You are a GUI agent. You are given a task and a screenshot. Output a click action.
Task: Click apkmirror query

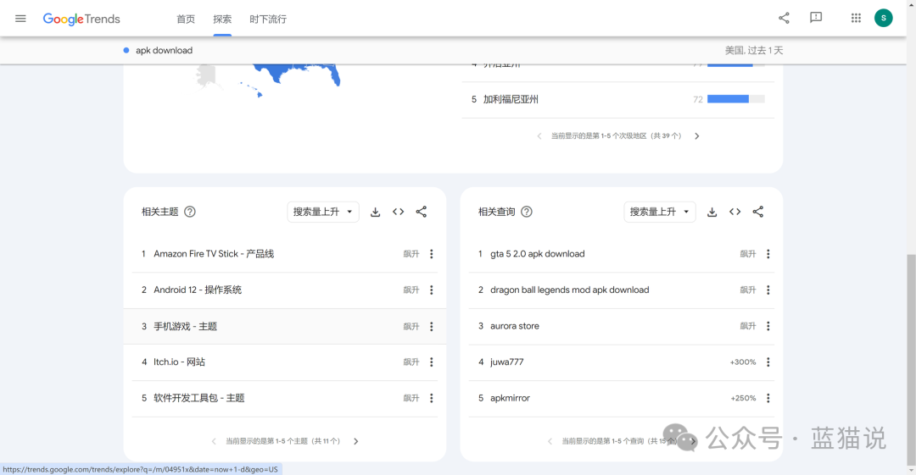click(510, 398)
